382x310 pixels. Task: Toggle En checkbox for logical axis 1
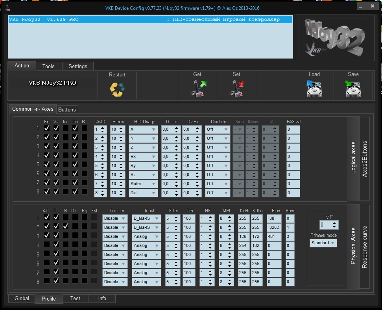tap(47, 128)
